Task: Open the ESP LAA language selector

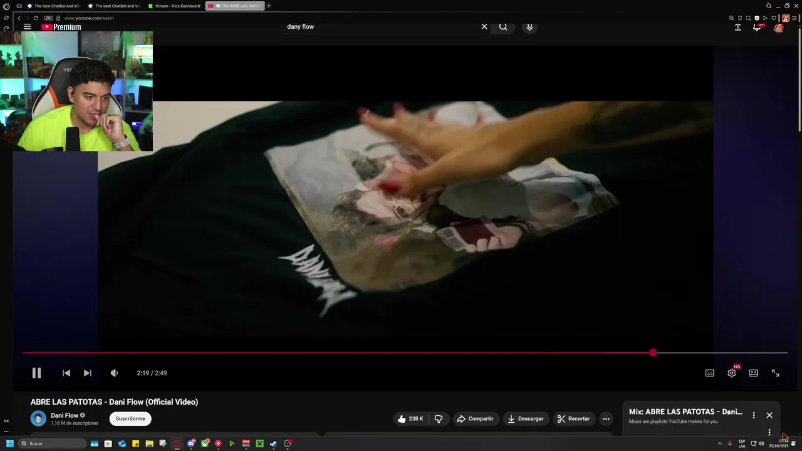Action: (742, 443)
